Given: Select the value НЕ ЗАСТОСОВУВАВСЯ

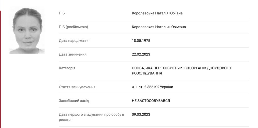Looking at the screenshot, I should pos(151,101).
